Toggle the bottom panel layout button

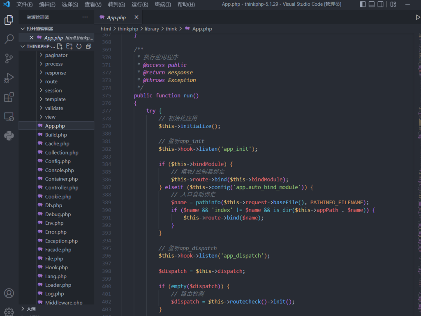click(x=372, y=5)
